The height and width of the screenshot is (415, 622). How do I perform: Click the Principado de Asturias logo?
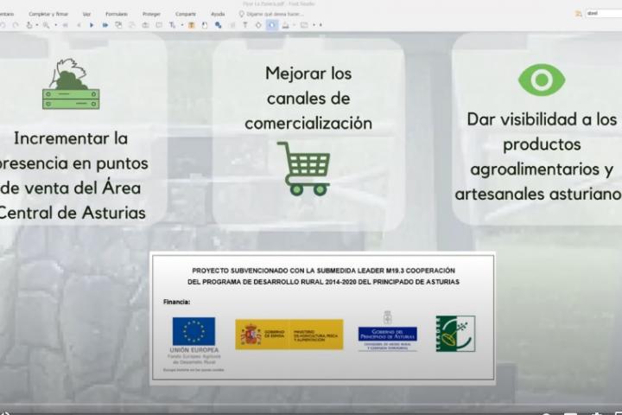tap(387, 332)
